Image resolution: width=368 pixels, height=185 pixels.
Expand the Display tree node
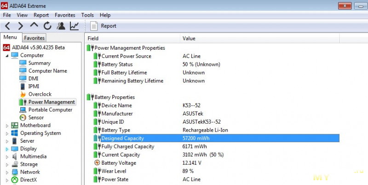7,149
